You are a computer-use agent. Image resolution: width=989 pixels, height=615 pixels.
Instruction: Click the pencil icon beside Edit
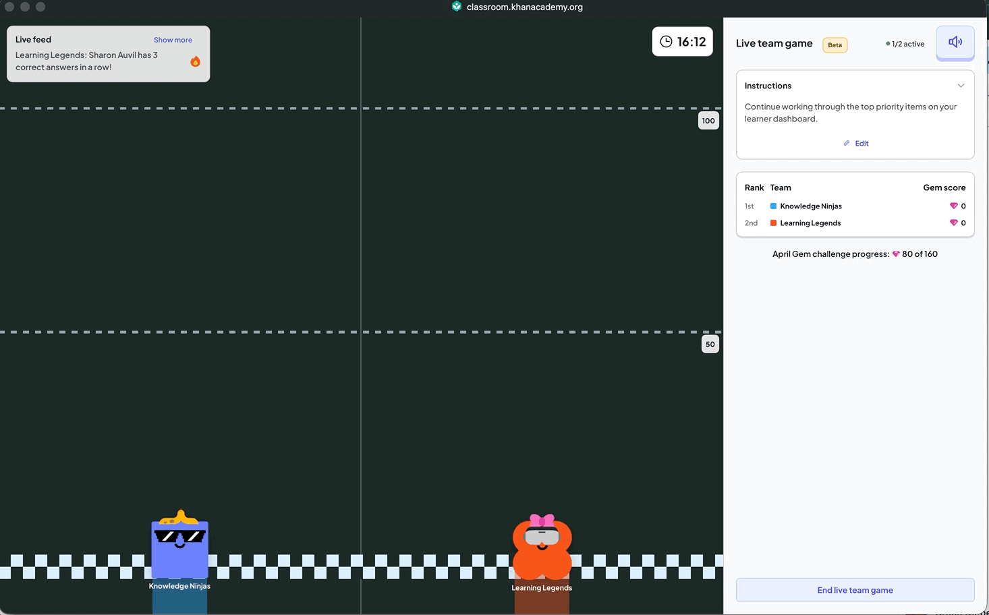847,143
